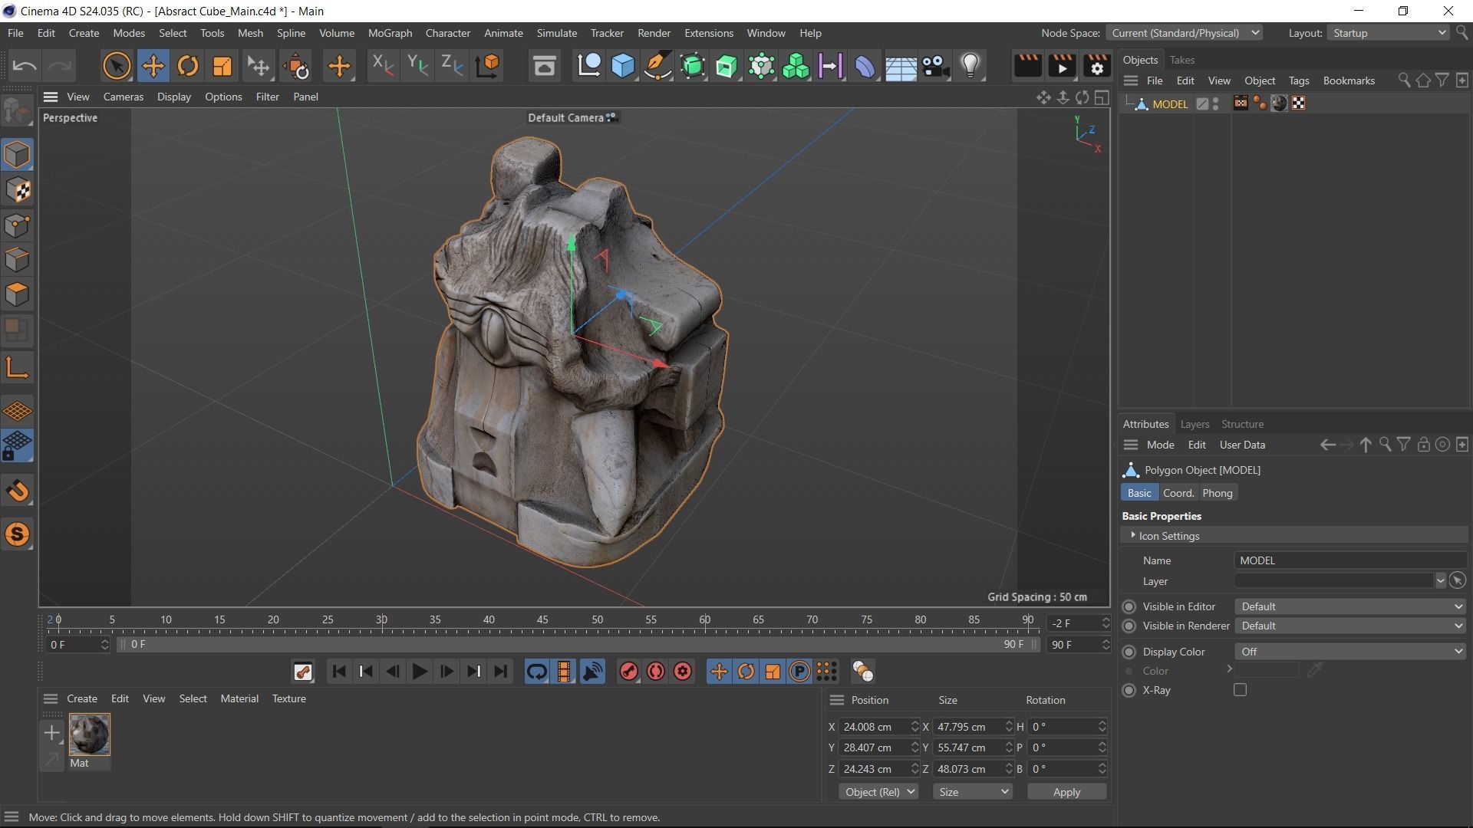Viewport: 1473px width, 828px height.
Task: Tick the X-Ray checkbox
Action: click(x=1240, y=690)
